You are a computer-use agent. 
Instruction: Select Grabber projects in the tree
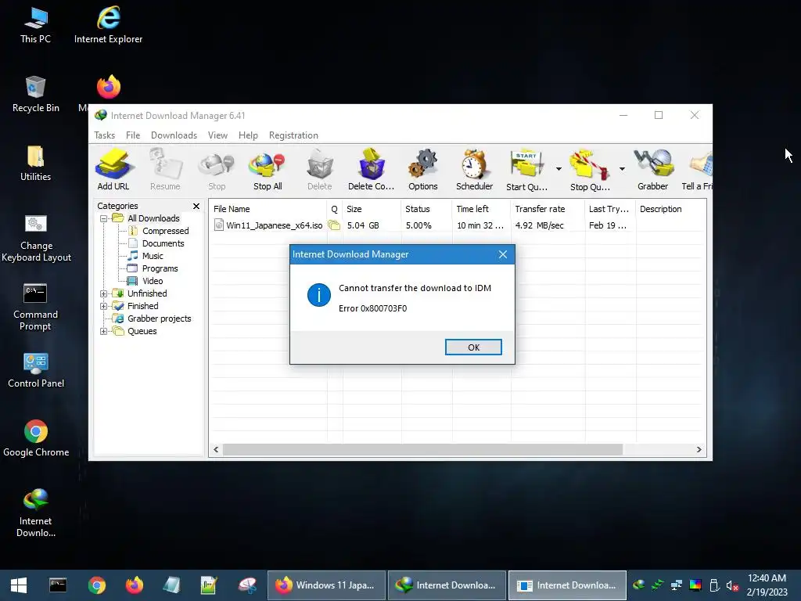pyautogui.click(x=153, y=319)
